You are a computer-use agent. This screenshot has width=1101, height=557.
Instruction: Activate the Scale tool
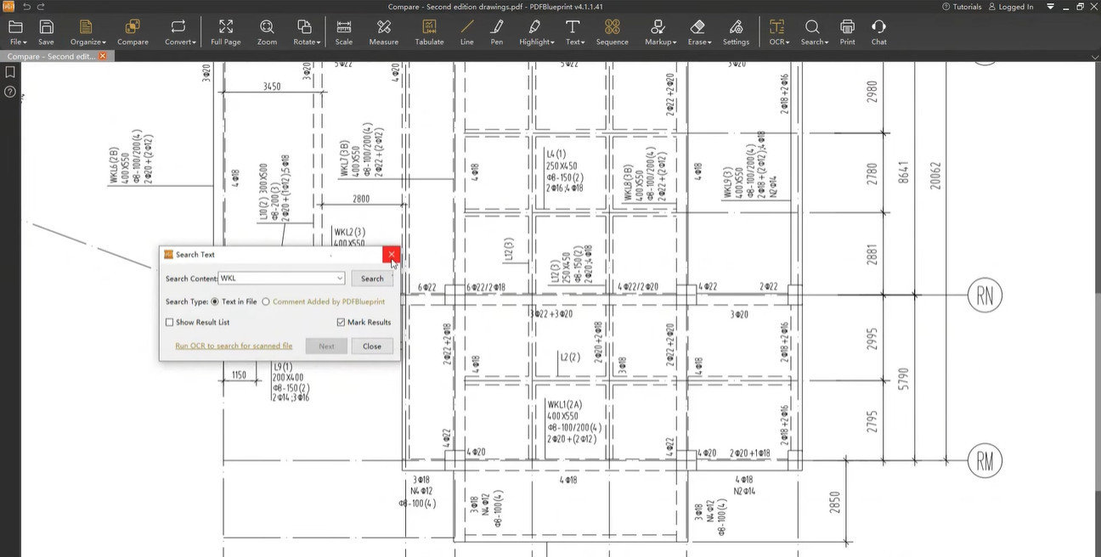click(x=343, y=32)
